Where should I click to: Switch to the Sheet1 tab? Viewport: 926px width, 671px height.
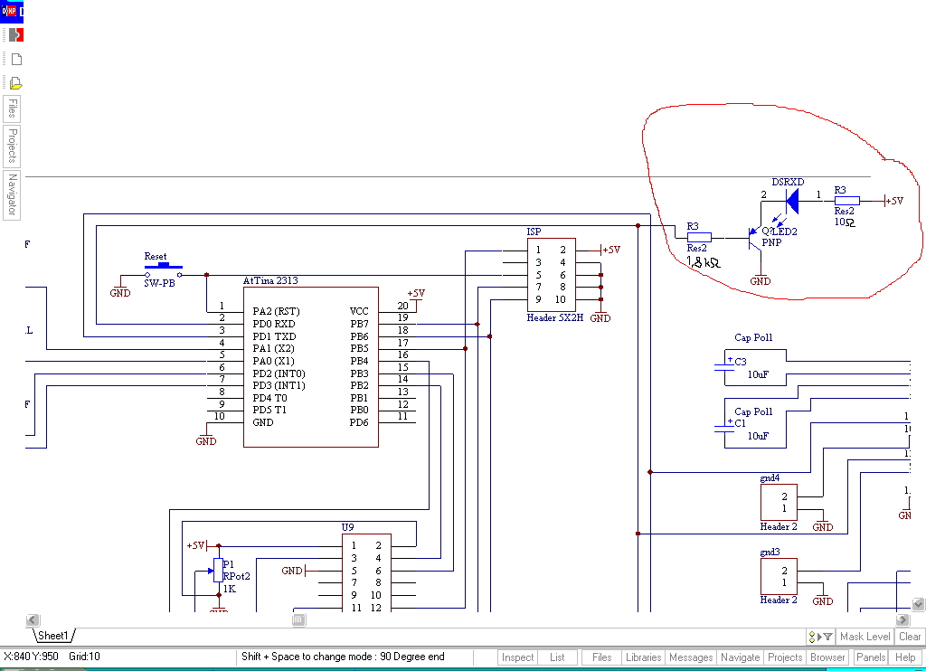pos(53,636)
